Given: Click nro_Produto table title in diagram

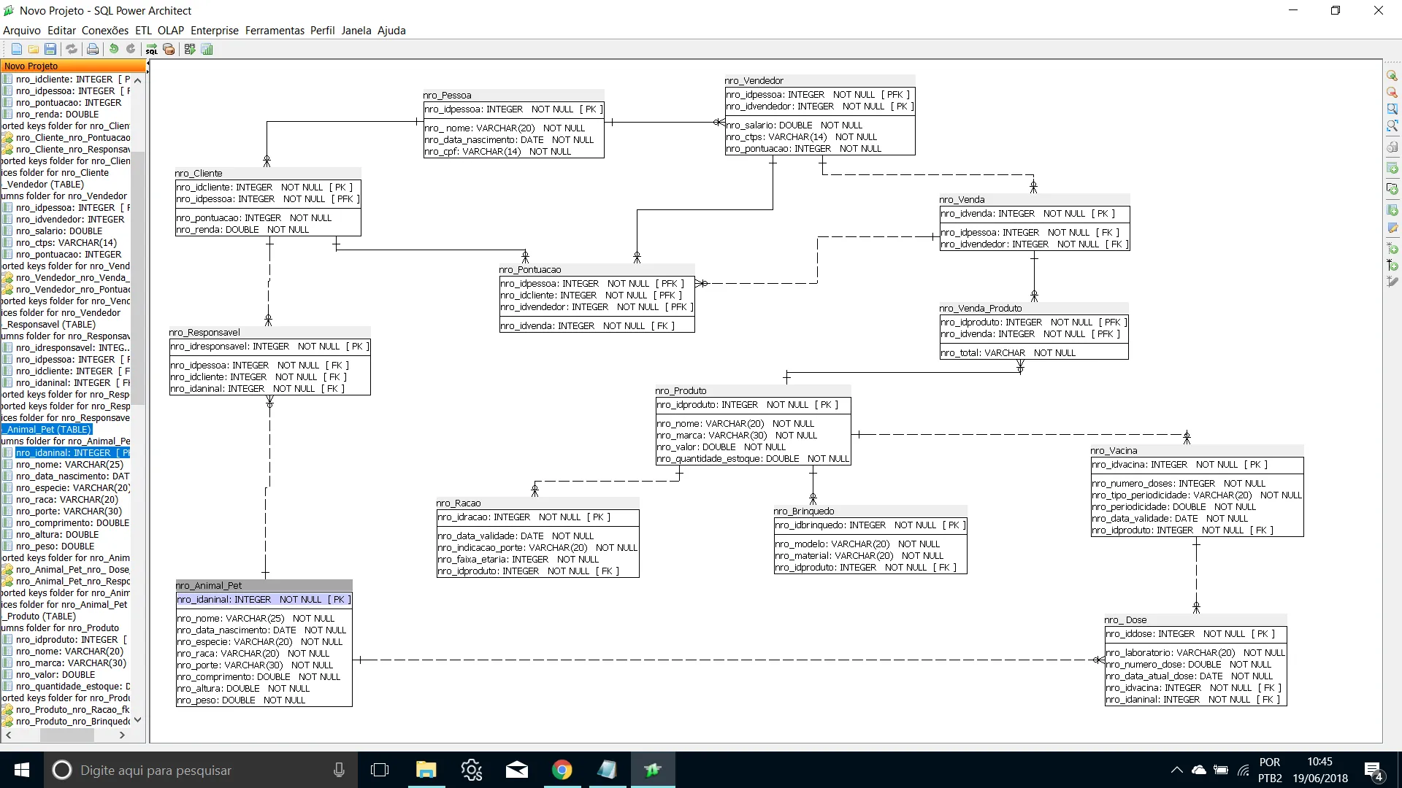Looking at the screenshot, I should (x=681, y=390).
